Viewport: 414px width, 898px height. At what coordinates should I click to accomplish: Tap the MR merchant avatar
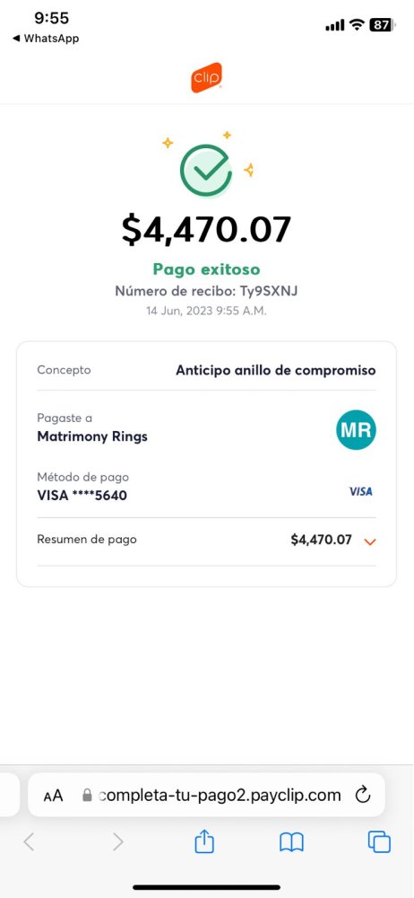click(357, 429)
